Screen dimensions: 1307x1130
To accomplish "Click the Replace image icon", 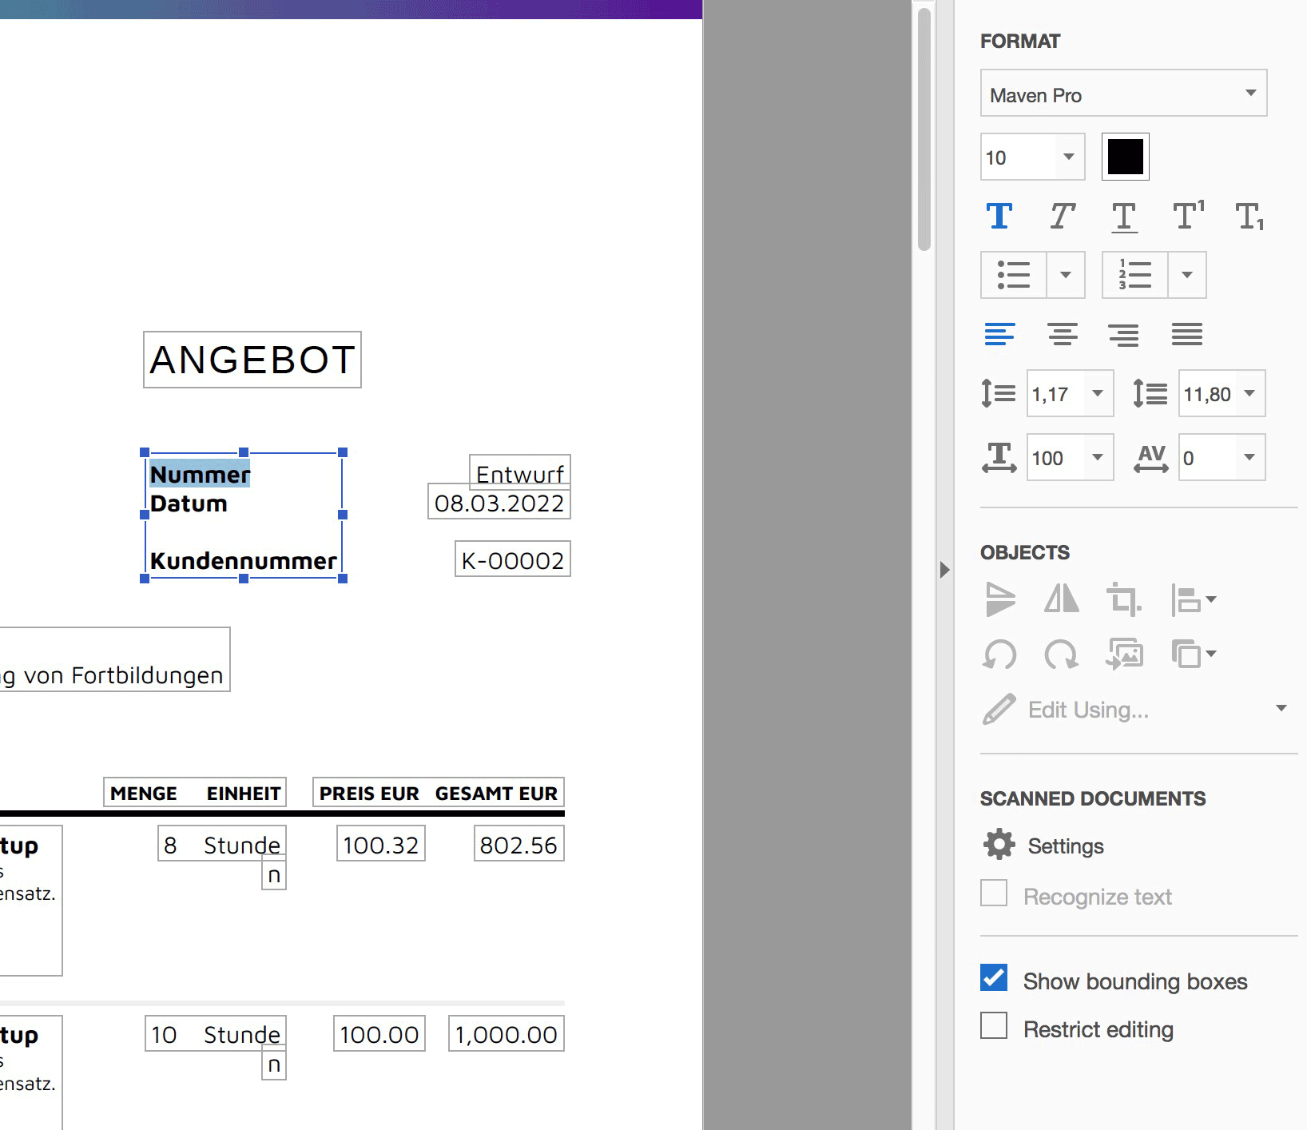I will [1124, 654].
